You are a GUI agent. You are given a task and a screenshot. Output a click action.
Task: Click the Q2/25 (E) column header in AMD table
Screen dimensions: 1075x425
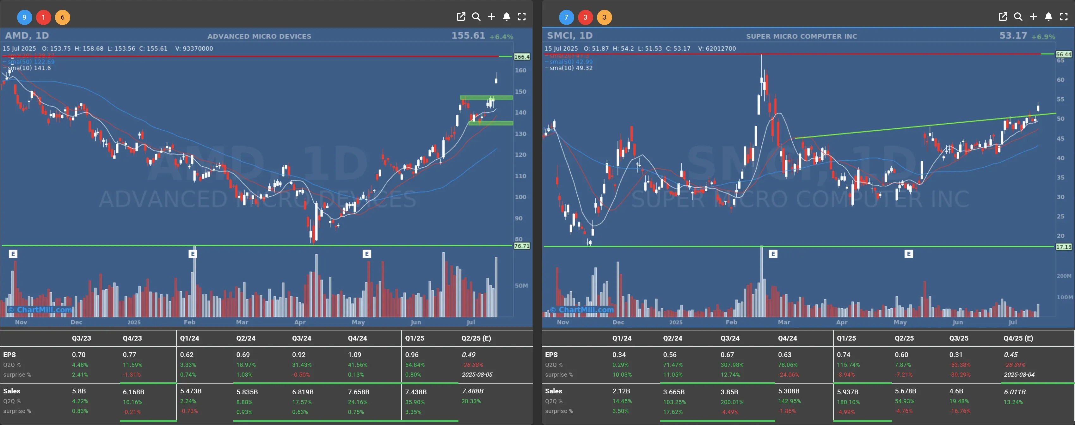click(476, 338)
